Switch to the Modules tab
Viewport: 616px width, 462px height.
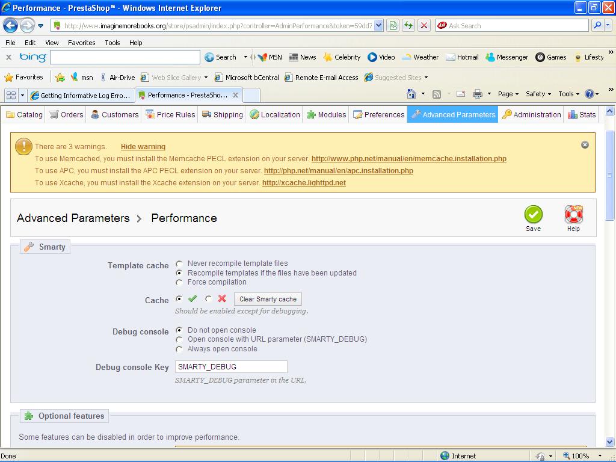327,115
